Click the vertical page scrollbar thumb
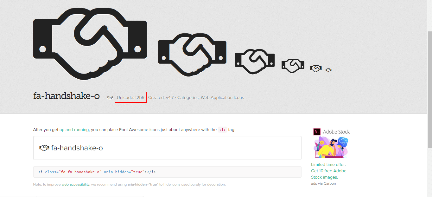This screenshot has width=432, height=197. pyautogui.click(x=429, y=89)
